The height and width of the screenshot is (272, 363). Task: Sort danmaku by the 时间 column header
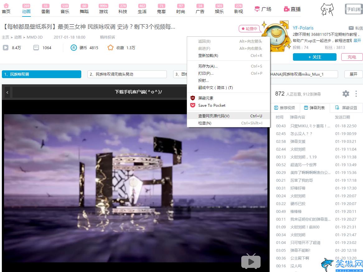[x=280, y=117]
